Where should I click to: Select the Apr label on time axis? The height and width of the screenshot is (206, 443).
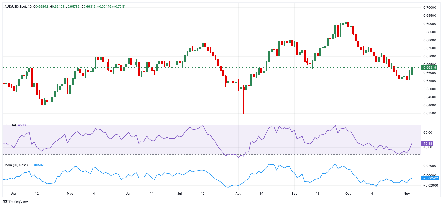pos(14,194)
